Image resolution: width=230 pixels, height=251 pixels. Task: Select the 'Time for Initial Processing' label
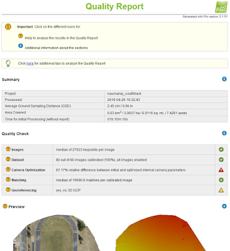pyautogui.click(x=37, y=119)
